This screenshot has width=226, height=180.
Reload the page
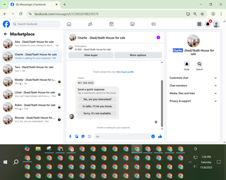(x=21, y=14)
